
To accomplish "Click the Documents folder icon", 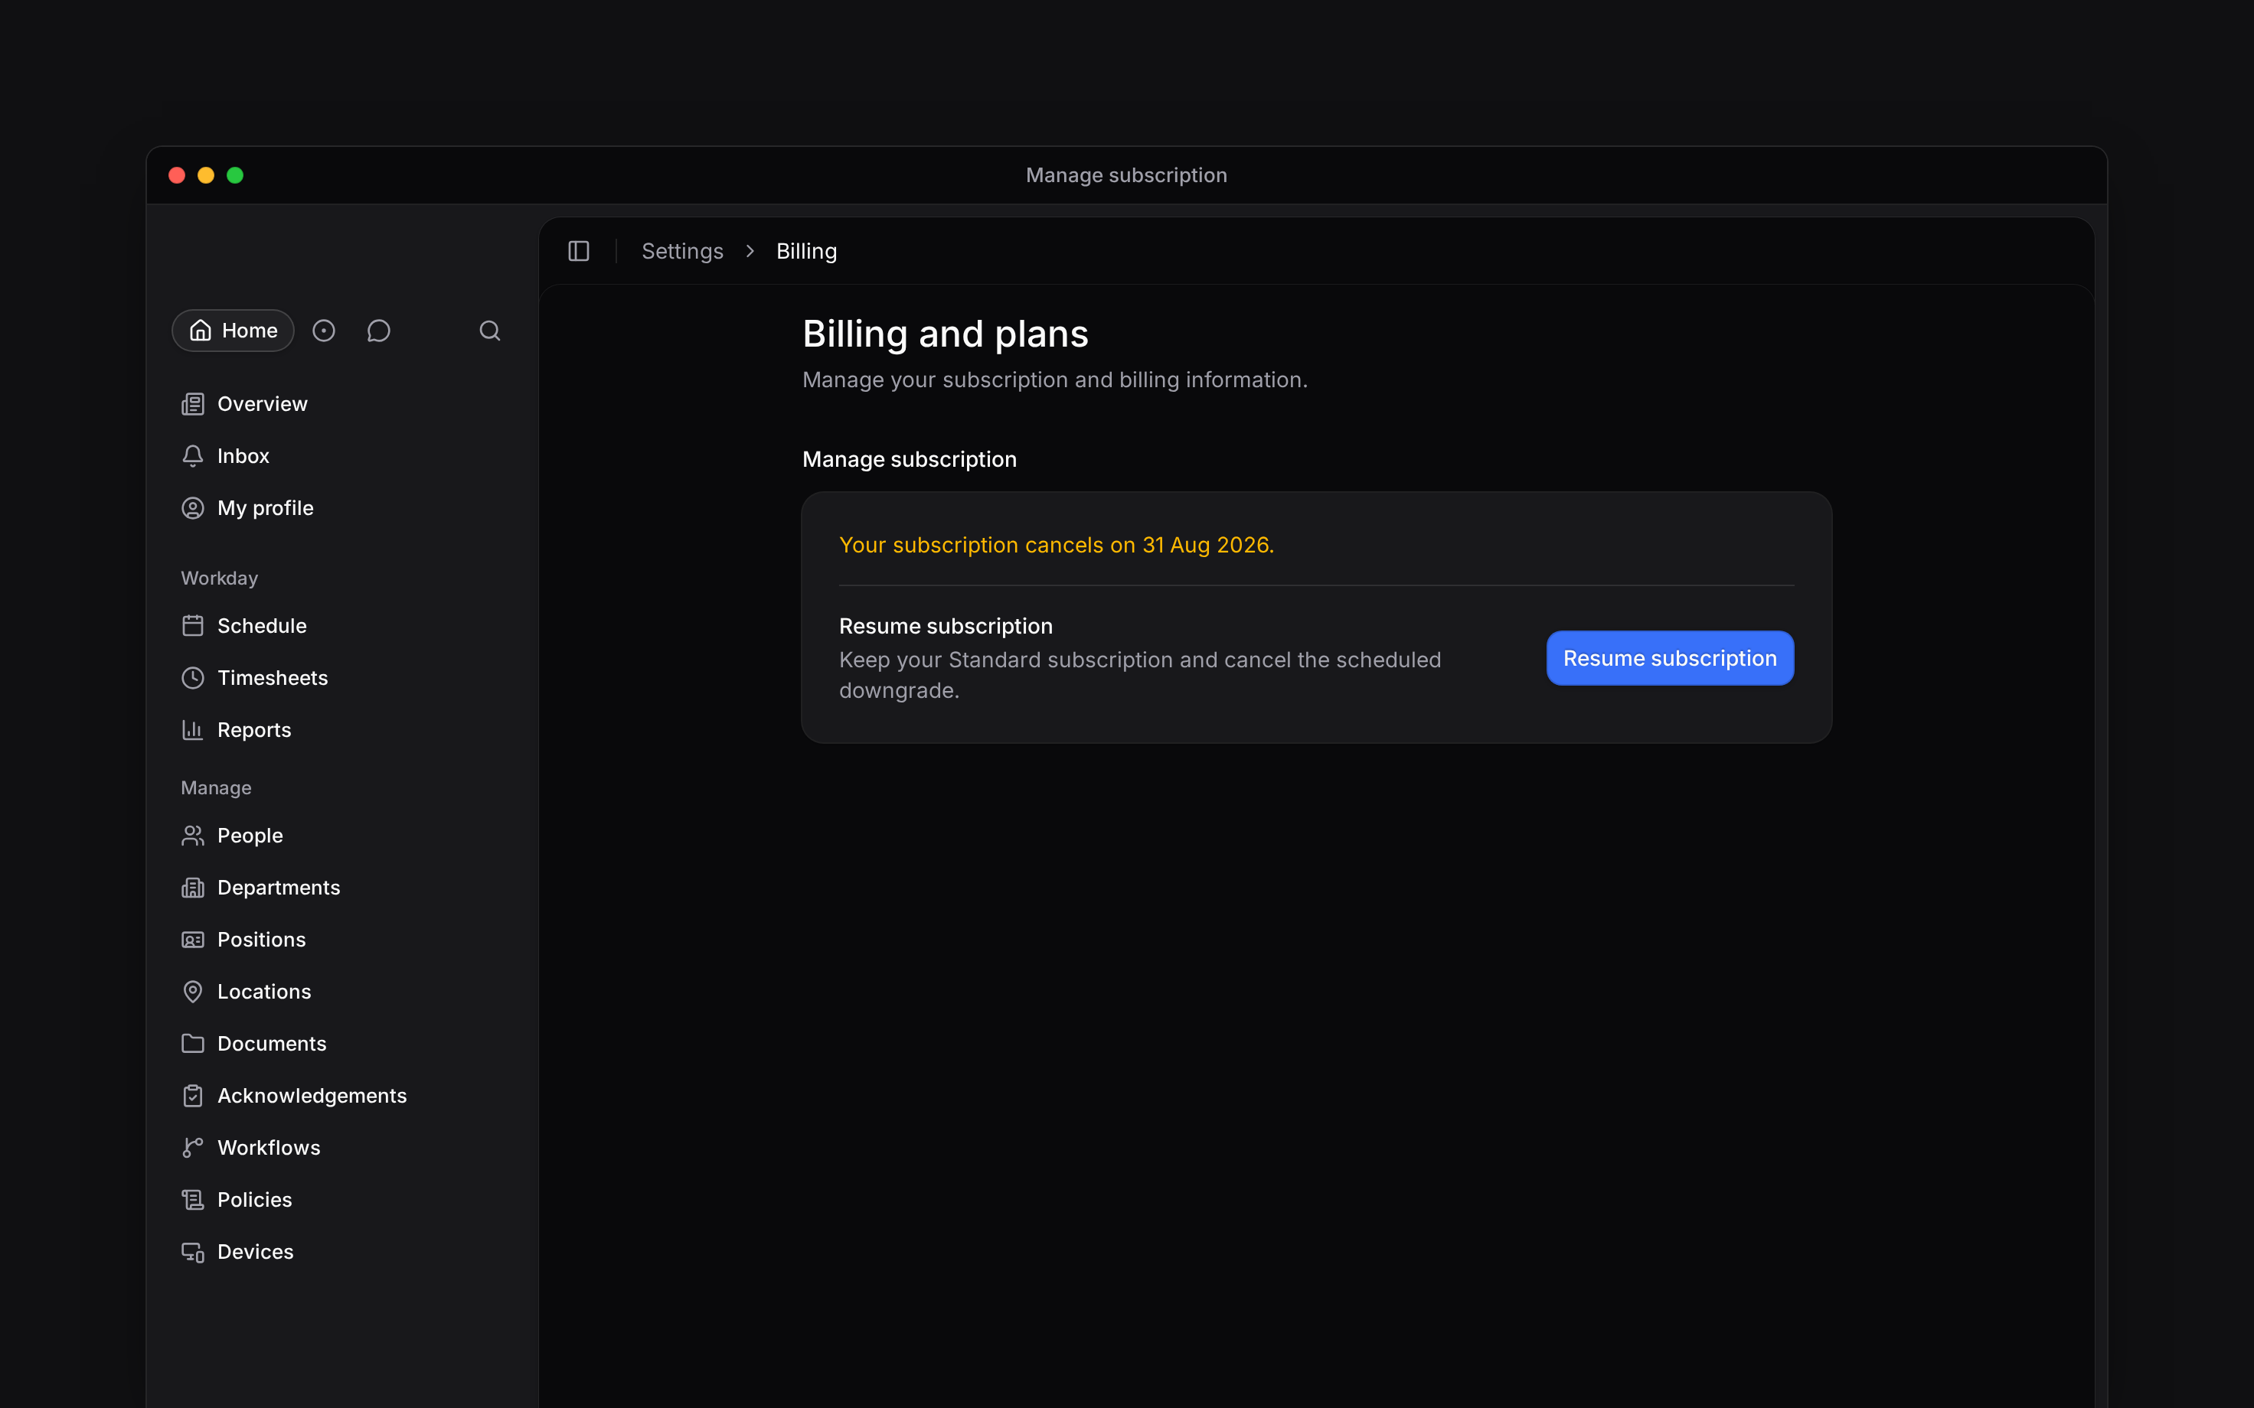I will [193, 1044].
